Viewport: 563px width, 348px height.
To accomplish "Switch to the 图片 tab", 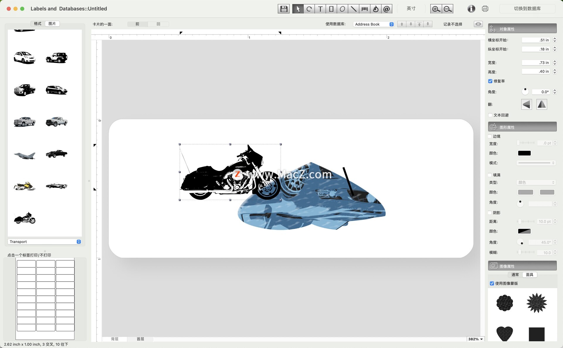I will click(x=52, y=24).
